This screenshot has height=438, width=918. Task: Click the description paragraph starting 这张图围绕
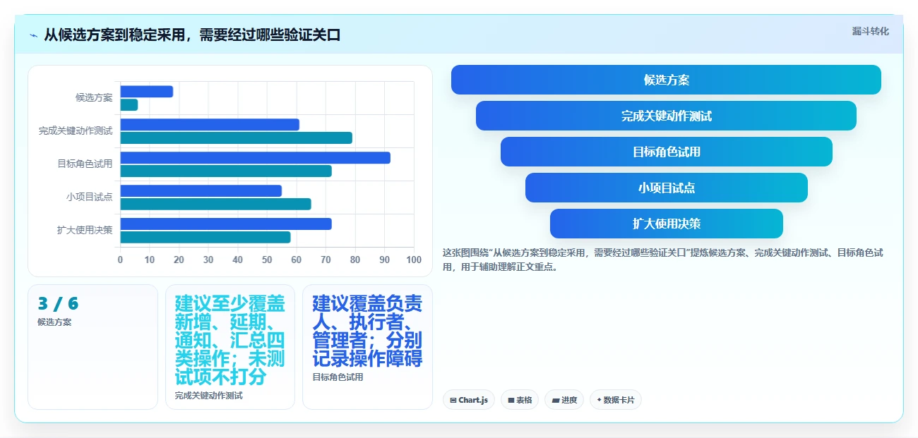662,260
